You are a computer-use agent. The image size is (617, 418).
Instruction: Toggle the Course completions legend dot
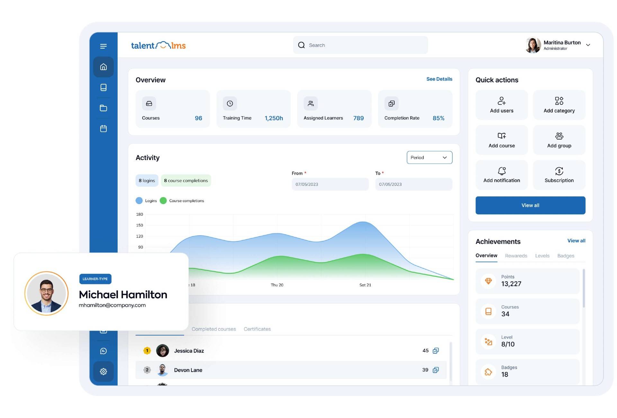click(x=163, y=200)
